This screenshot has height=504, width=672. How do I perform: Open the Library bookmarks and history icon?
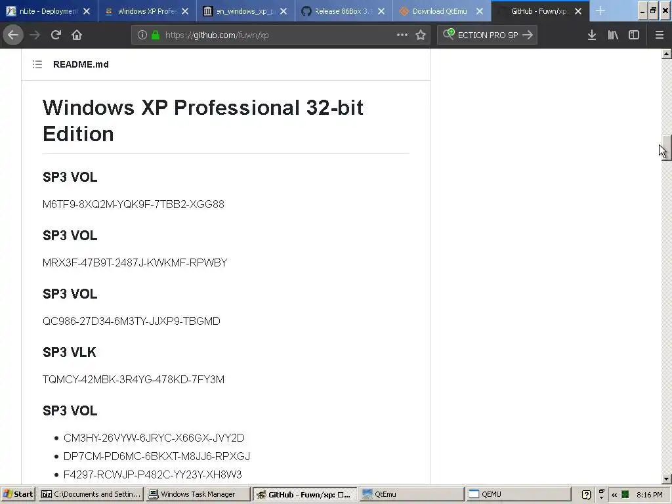613,35
